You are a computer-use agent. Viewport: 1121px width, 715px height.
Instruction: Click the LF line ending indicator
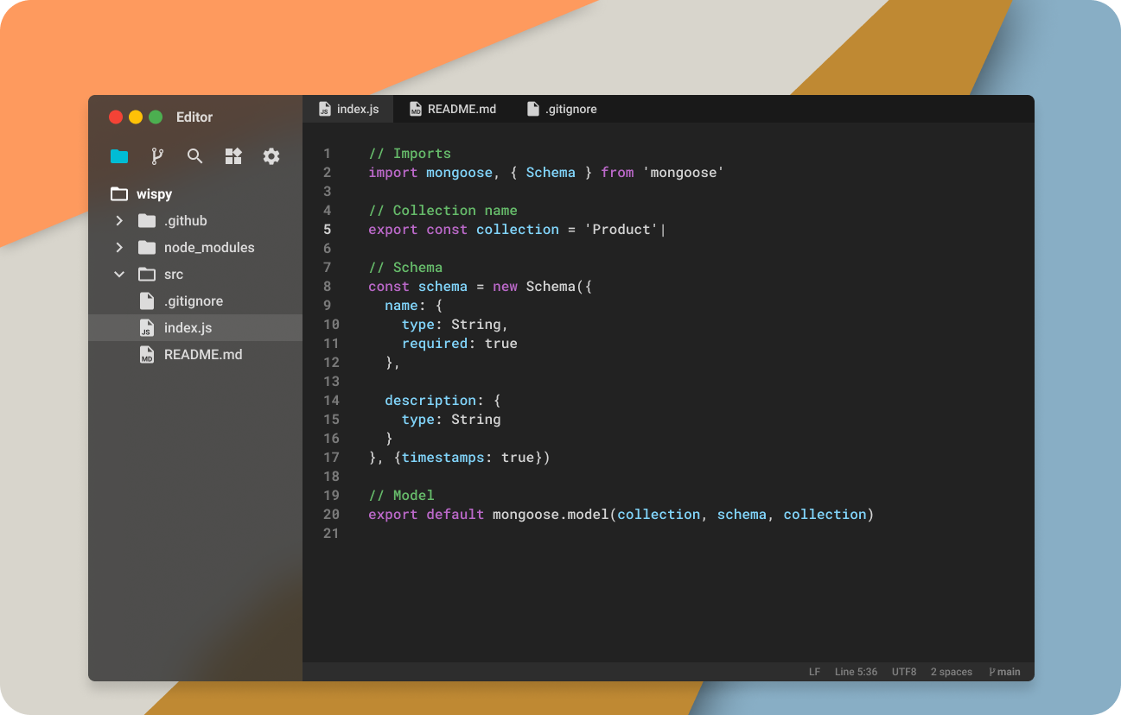pos(814,672)
